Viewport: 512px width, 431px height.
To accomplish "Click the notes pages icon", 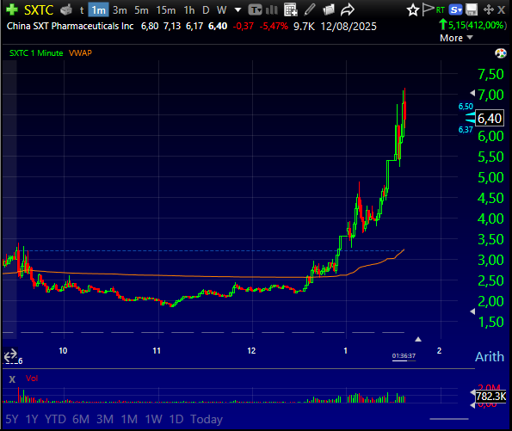I will pos(329,9).
